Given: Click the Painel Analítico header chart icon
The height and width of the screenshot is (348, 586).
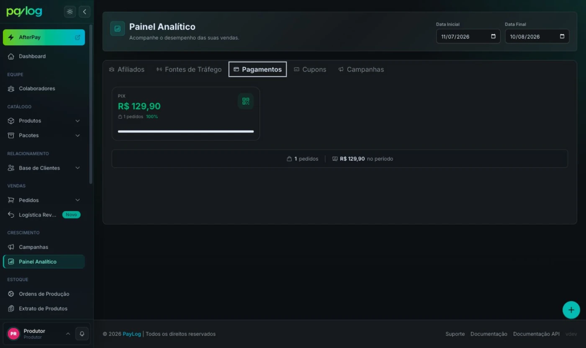Looking at the screenshot, I should (x=118, y=29).
